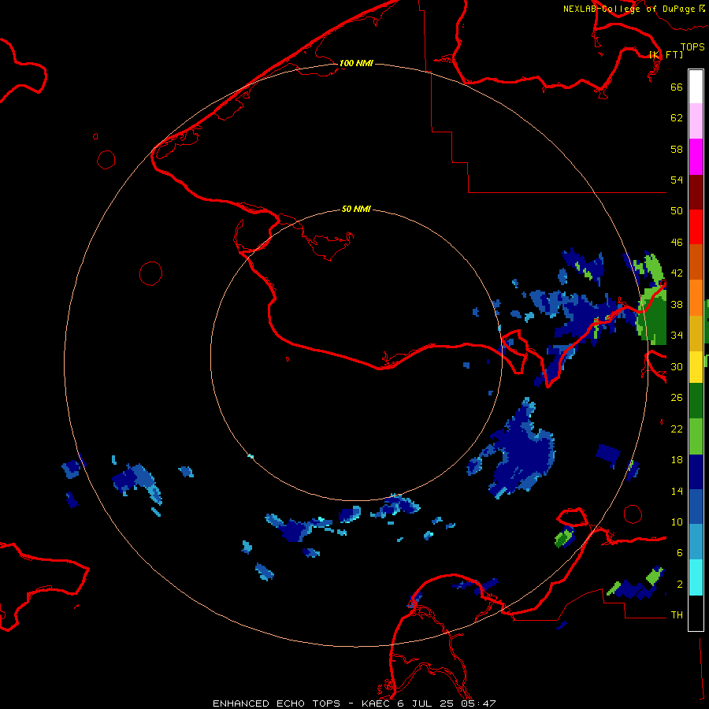709x709 pixels.
Task: Click the light pink swatch between 62 and 58
Action: (696, 121)
